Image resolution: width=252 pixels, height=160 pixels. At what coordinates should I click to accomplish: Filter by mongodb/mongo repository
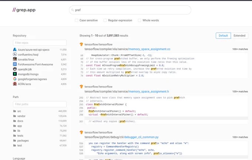pos(28,74)
